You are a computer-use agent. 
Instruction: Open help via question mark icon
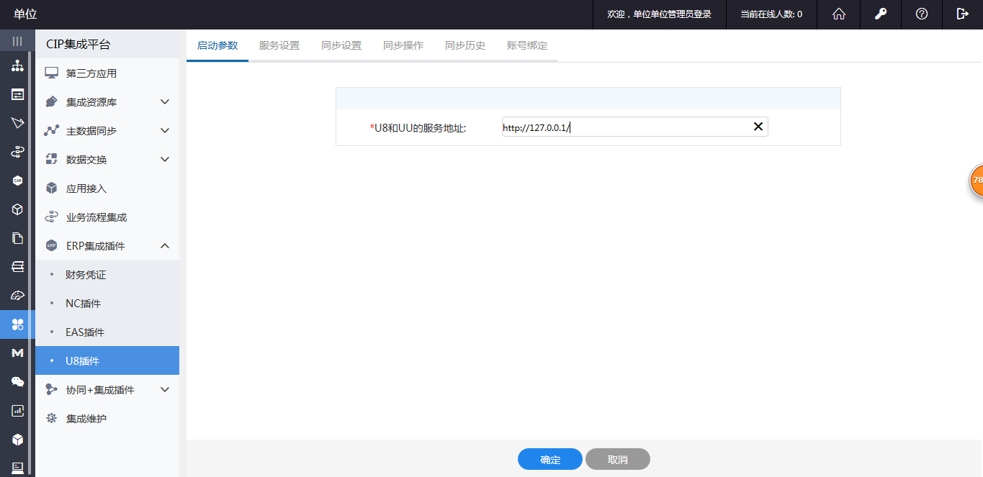[921, 14]
